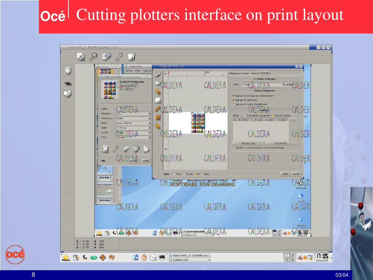Open the Action dropdown in print dialog
This screenshot has height=280, width=373.
[133, 137]
